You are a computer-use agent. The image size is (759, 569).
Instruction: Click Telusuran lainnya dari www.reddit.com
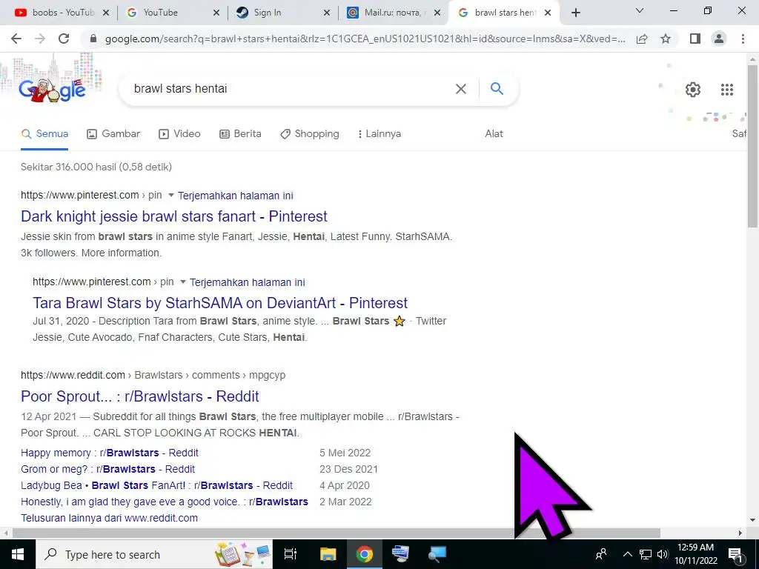110,518
